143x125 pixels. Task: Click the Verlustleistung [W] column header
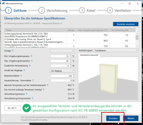click(120, 30)
